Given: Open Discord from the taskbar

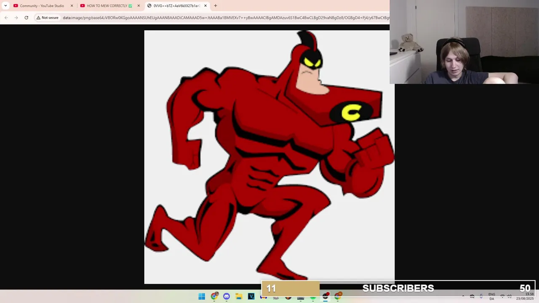Looking at the screenshot, I should tap(227, 297).
